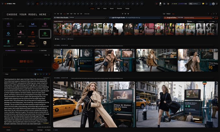Click the orange active image icon in the top toolbar
The width and height of the screenshot is (220, 132).
click(38, 4)
